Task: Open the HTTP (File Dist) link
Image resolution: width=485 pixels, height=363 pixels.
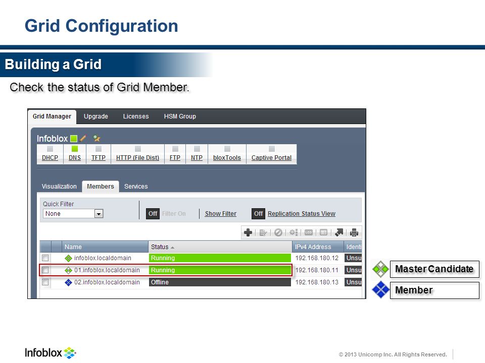Action: 137,158
